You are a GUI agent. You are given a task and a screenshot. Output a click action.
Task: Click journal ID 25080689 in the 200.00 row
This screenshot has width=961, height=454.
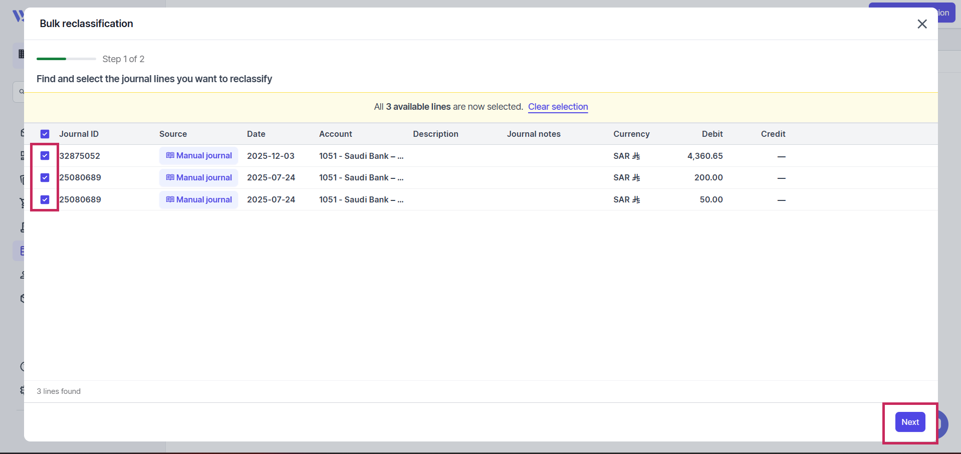(x=80, y=178)
